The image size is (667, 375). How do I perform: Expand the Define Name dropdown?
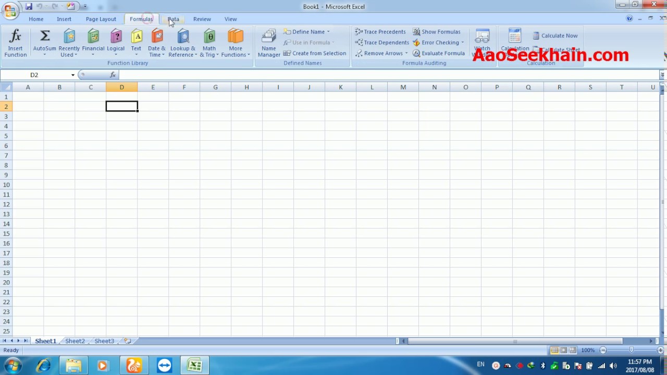coord(328,32)
